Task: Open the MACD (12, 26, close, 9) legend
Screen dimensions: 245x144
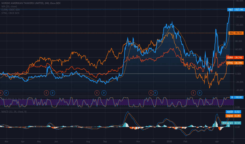Action: pos(14,112)
